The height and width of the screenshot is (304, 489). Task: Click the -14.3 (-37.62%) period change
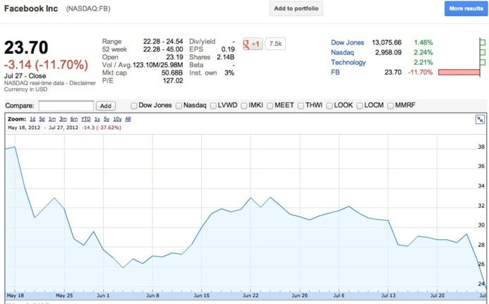[x=102, y=128]
